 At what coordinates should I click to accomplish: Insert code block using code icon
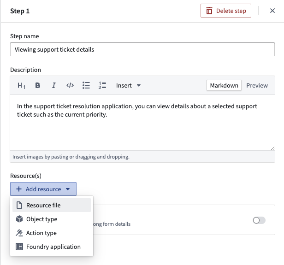point(70,85)
